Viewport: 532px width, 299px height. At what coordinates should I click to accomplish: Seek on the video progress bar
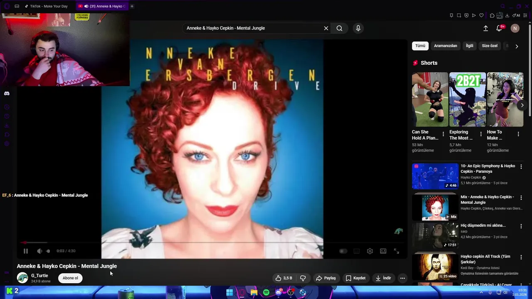click(212, 243)
